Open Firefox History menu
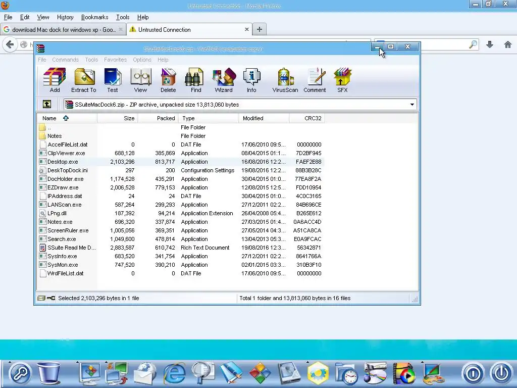 tap(65, 17)
